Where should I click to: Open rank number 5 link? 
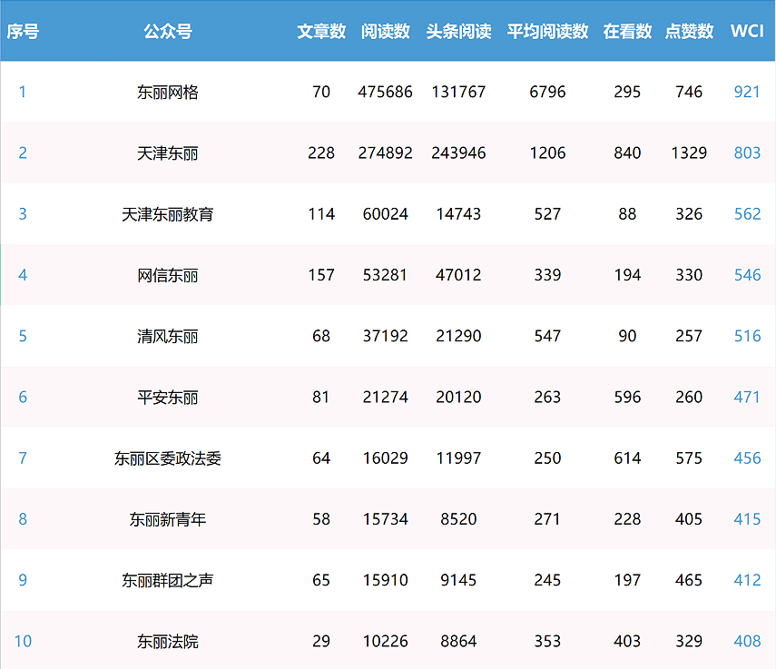tap(23, 336)
